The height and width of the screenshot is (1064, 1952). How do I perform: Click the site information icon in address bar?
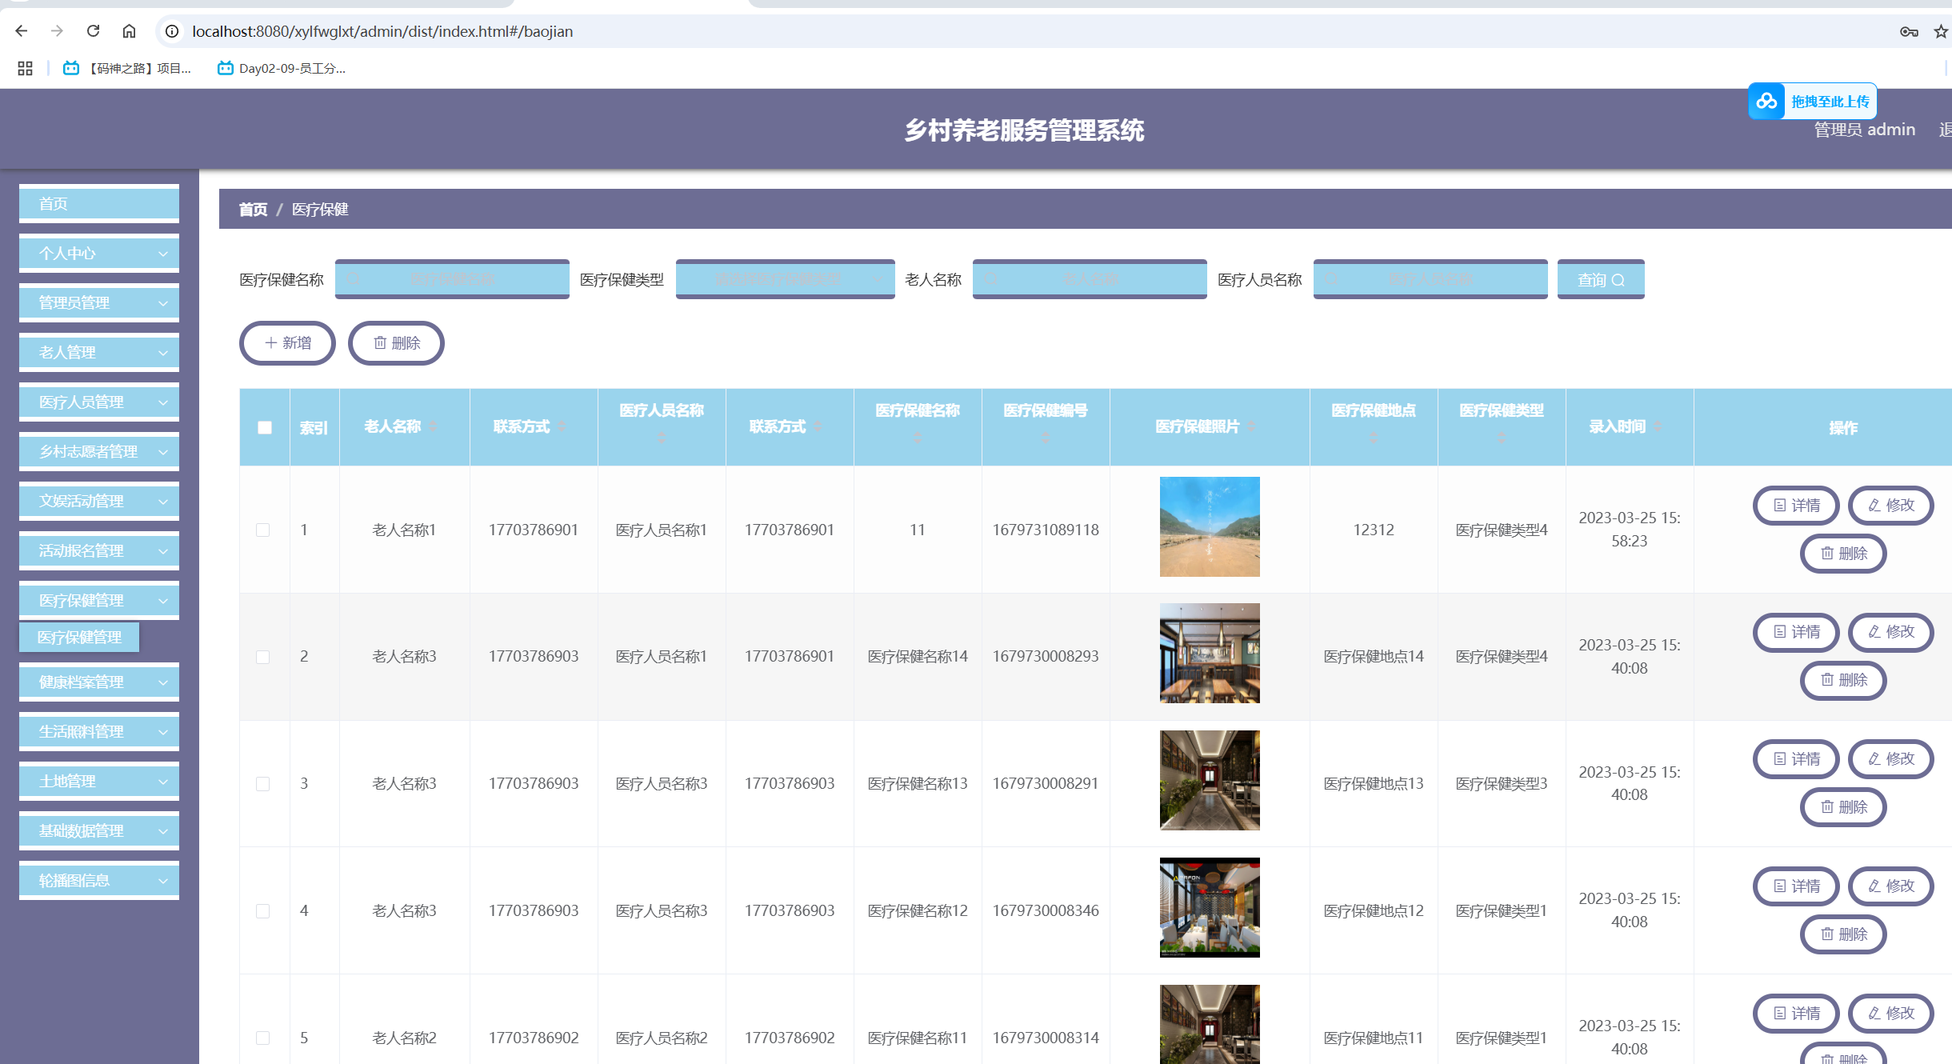[171, 31]
